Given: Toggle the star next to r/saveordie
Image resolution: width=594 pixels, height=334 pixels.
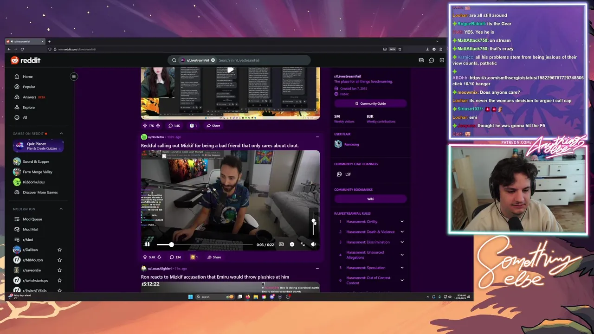Looking at the screenshot, I should tap(59, 270).
